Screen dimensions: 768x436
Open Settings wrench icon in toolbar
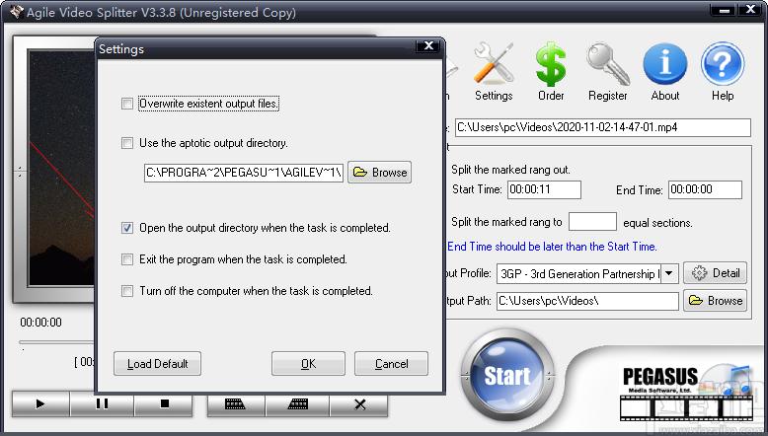pyautogui.click(x=494, y=66)
